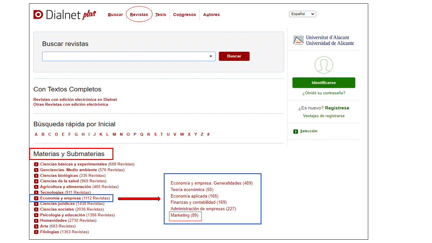Image resolution: width=432 pixels, height=243 pixels.
Task: Click the Dialnet plus logo
Action: tap(64, 15)
